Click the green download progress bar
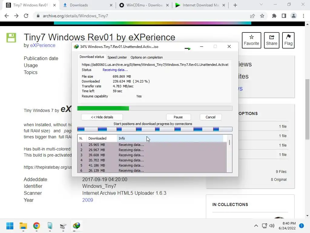Viewport: 310px width, 233px height. pyautogui.click(x=155, y=108)
